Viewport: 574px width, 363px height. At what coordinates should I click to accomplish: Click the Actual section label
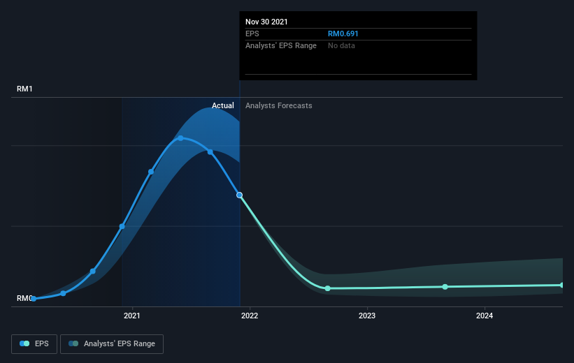click(222, 105)
